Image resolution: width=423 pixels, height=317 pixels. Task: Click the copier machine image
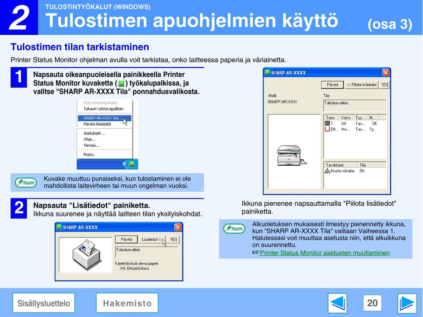292,156
